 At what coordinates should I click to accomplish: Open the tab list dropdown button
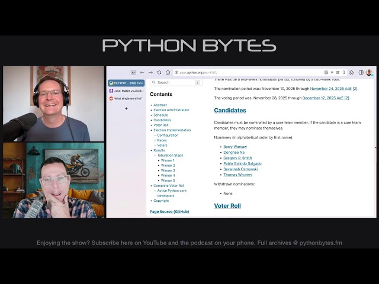point(133,72)
